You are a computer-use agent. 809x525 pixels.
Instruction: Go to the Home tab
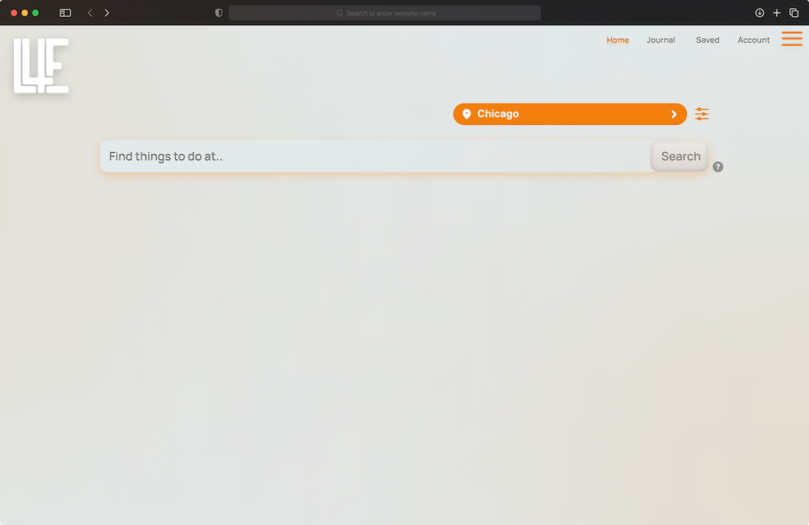tap(618, 40)
